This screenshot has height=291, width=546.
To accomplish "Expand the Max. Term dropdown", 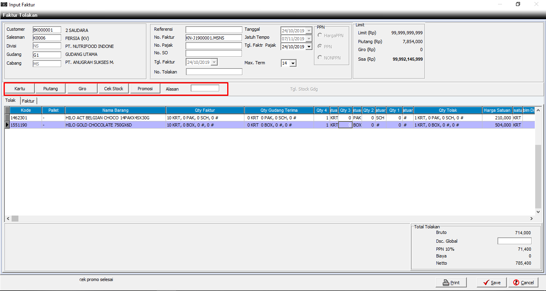I will click(x=293, y=63).
